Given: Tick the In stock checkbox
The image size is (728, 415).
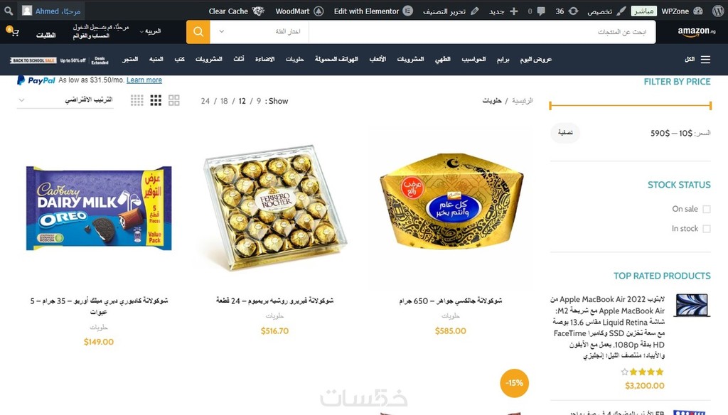Looking at the screenshot, I should click(707, 229).
